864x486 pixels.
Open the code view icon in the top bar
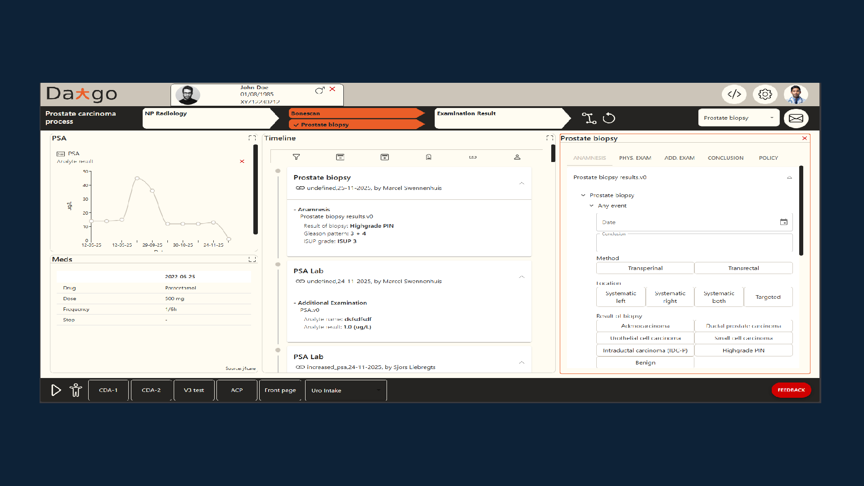(x=734, y=94)
